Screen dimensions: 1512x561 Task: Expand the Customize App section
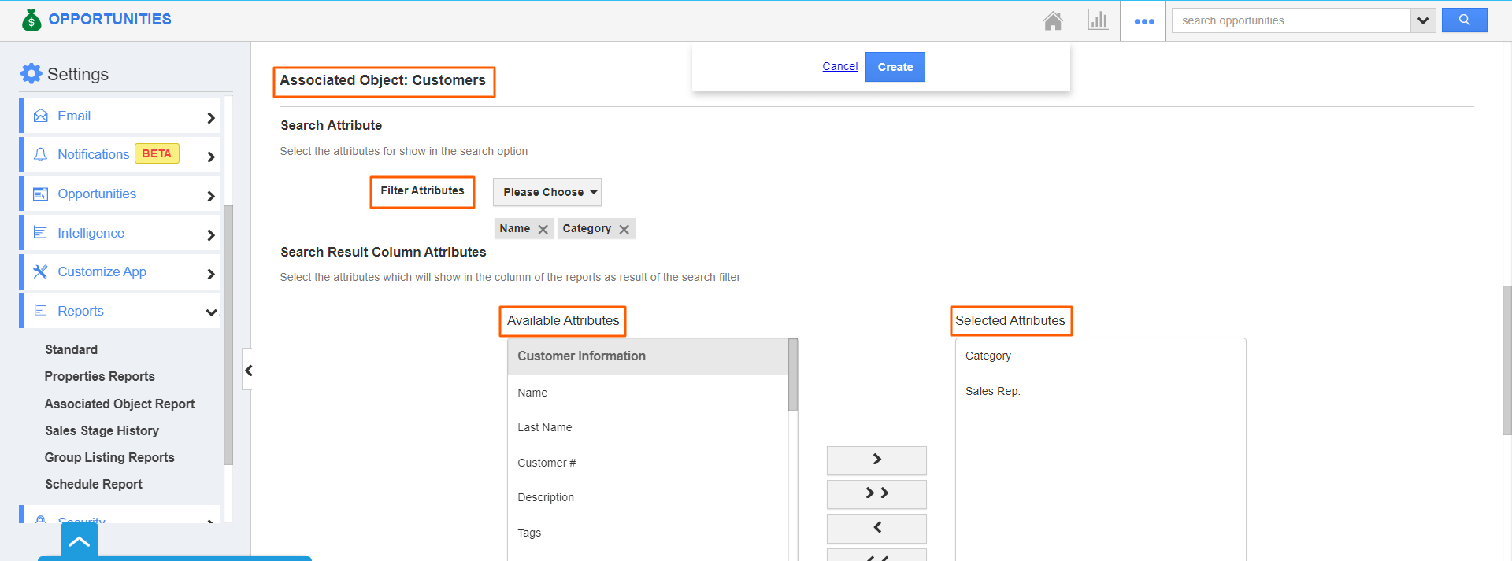tap(210, 274)
